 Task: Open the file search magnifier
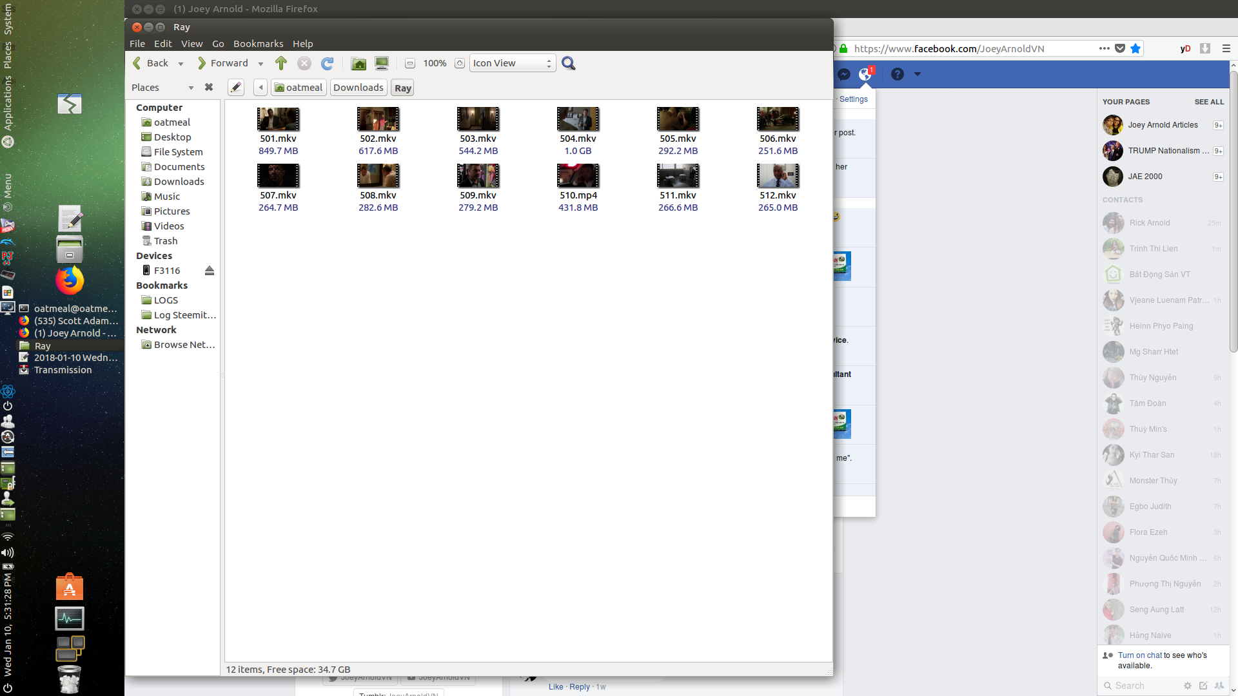[x=568, y=63]
